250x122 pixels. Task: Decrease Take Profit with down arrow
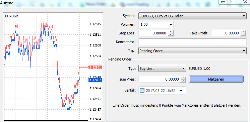pos(243,35)
